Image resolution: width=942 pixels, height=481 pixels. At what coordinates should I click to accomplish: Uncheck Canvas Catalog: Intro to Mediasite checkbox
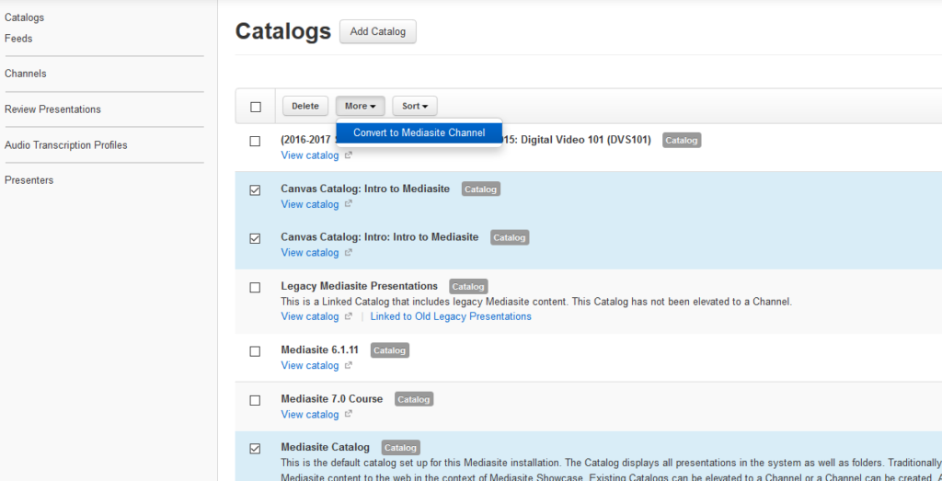[255, 189]
